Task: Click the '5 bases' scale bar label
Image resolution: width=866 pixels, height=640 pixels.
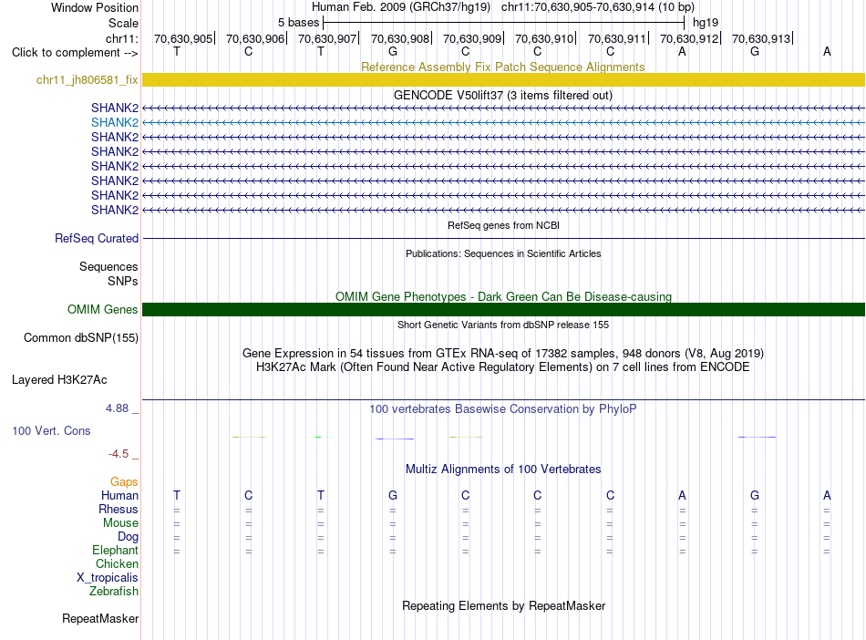Action: tap(298, 23)
